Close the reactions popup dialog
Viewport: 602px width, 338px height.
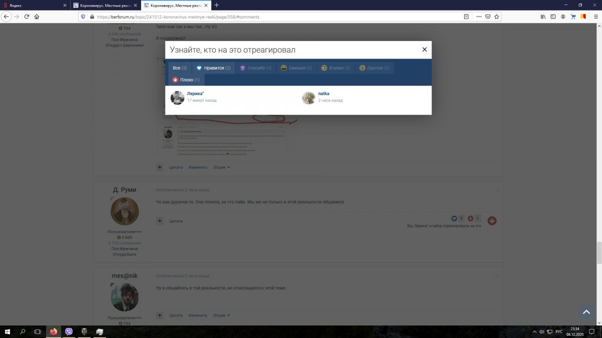(x=424, y=50)
